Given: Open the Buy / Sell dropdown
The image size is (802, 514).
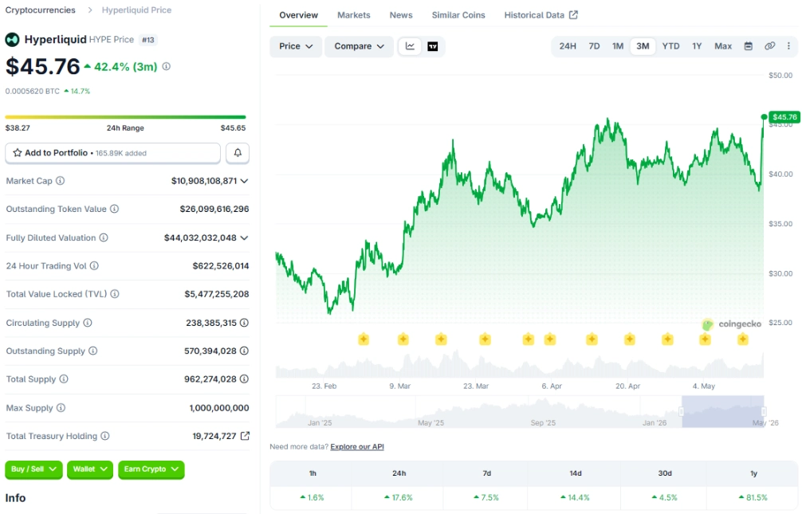Looking at the screenshot, I should point(33,469).
